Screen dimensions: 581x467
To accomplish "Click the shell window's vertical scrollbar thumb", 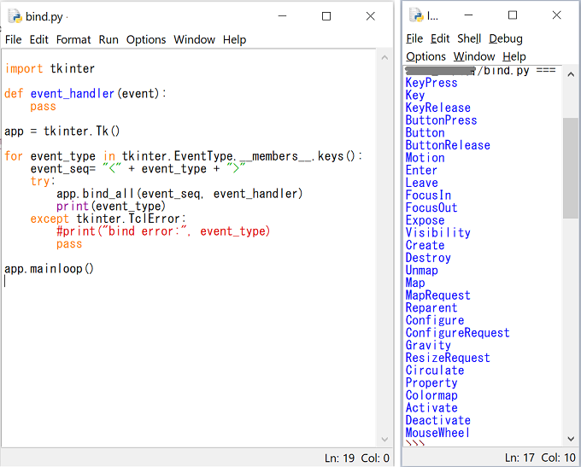I will tap(571, 166).
